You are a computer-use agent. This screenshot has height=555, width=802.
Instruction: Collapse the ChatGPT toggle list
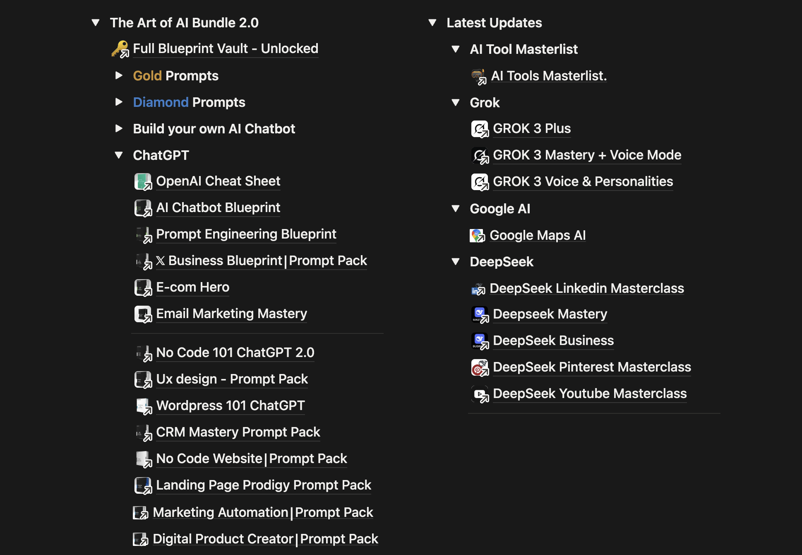coord(119,155)
